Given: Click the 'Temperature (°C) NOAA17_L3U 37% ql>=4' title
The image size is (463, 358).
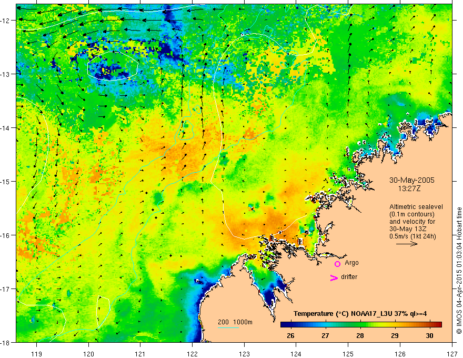Looking at the screenshot, I should (360, 314).
